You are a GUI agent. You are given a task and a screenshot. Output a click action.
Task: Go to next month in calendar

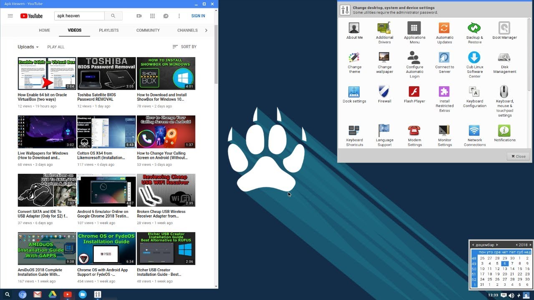[x=497, y=245]
